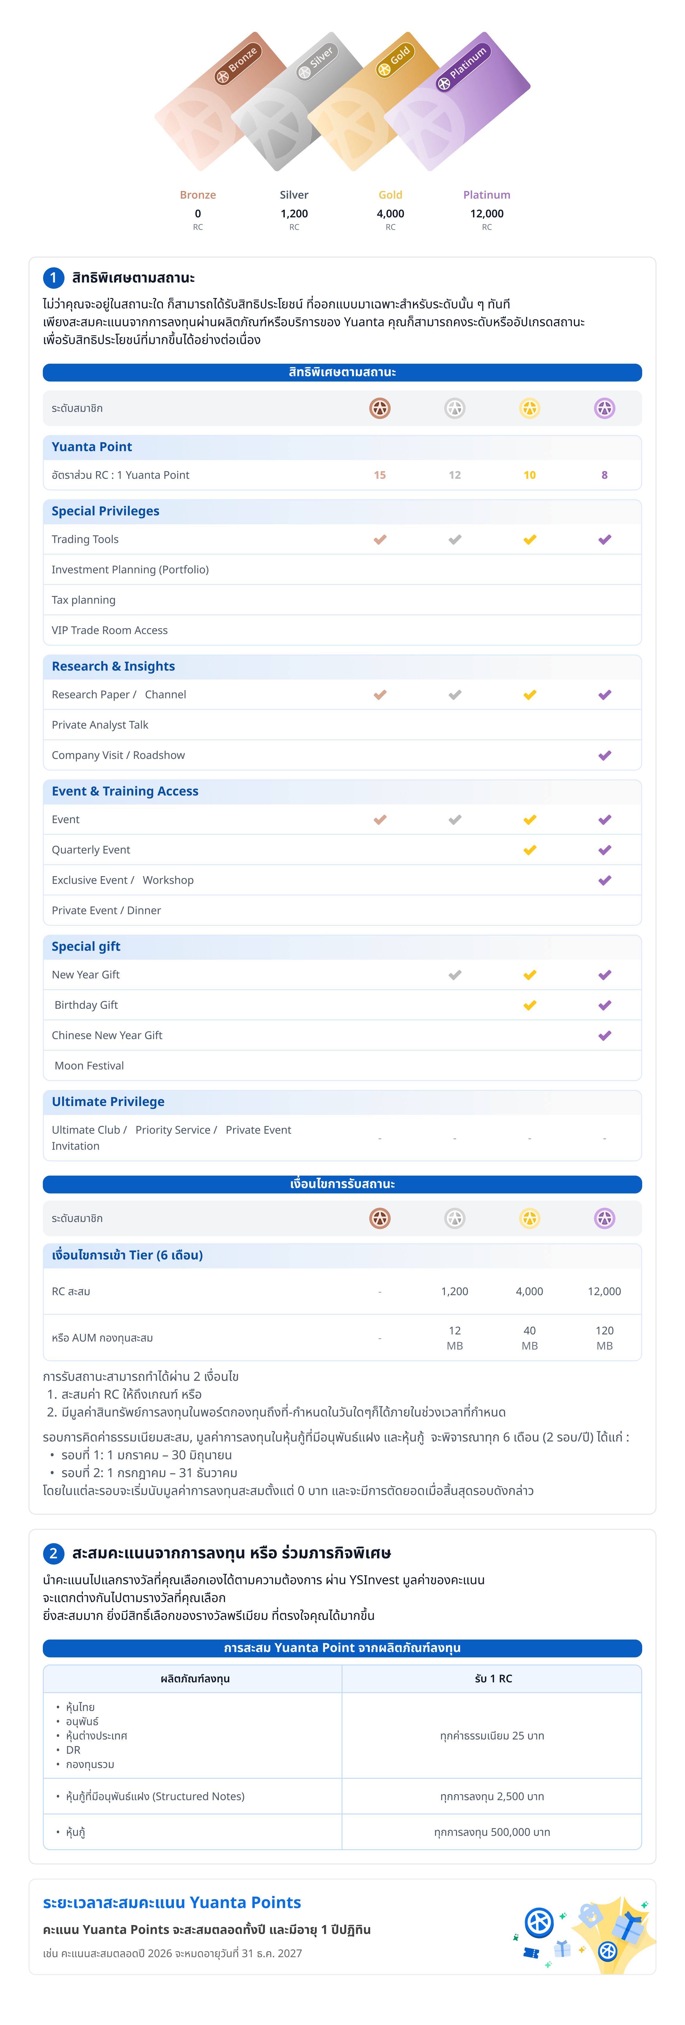Viewport: 685px width, 2025px height.
Task: Click the Special Privileges section header
Action: pyautogui.click(x=105, y=511)
